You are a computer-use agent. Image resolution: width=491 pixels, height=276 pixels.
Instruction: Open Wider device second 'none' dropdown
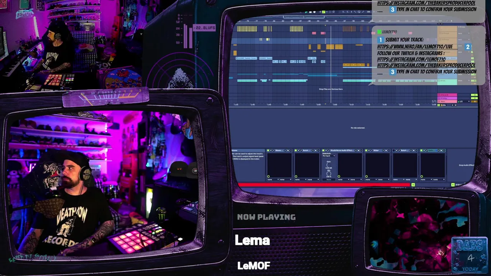pyautogui.click(x=384, y=179)
